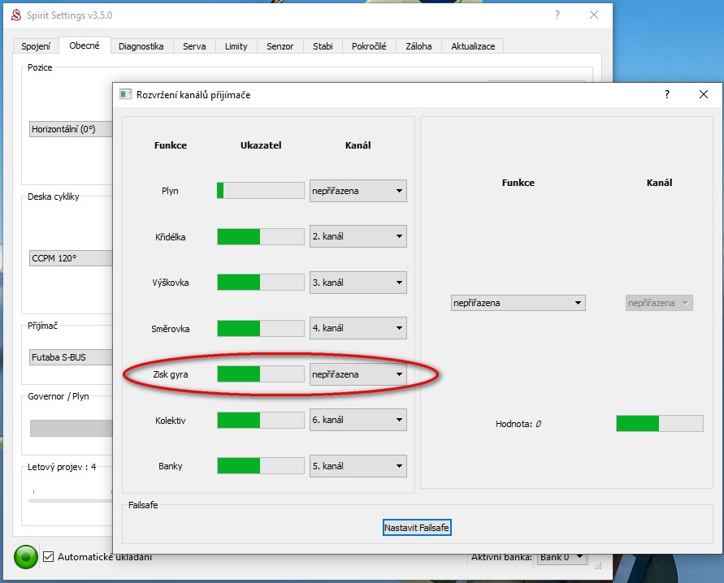Open the Pokročilé tab
This screenshot has width=724, height=583.
pyautogui.click(x=369, y=46)
